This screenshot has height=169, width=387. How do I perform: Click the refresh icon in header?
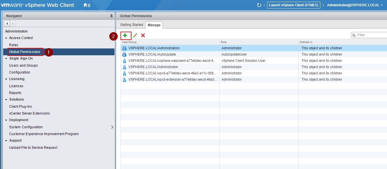click(259, 5)
